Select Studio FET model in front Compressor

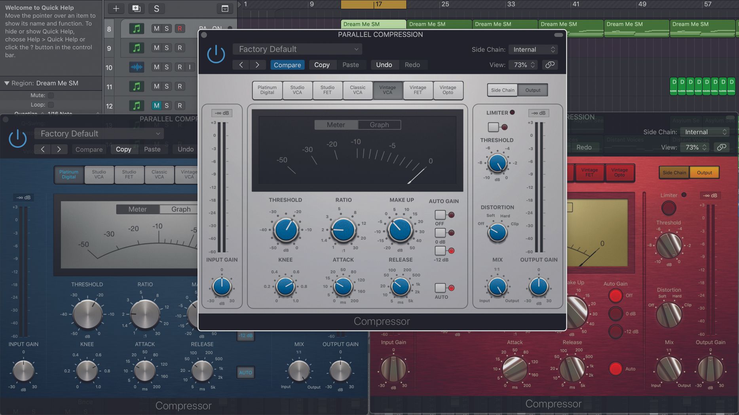pyautogui.click(x=327, y=90)
